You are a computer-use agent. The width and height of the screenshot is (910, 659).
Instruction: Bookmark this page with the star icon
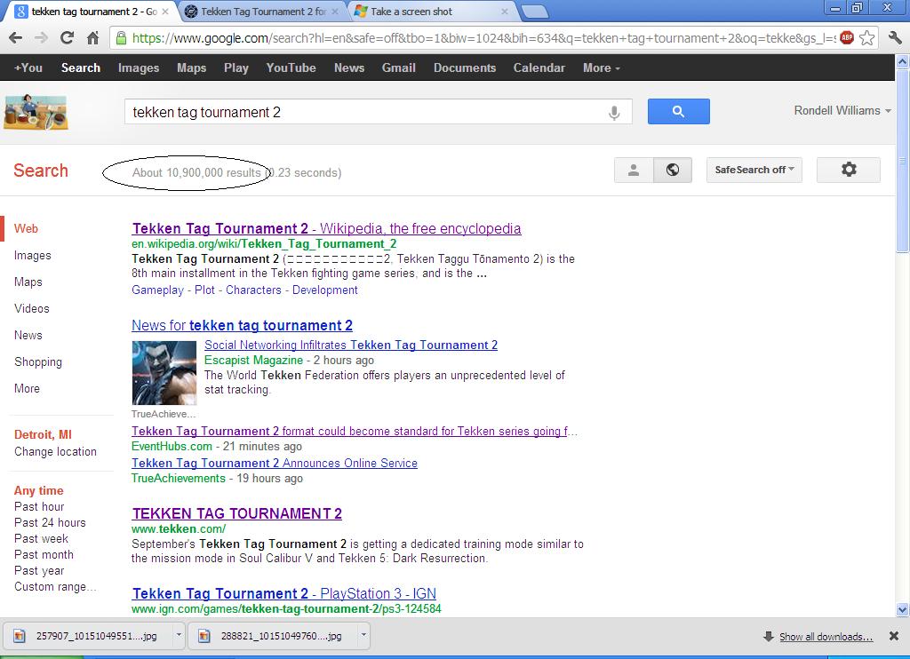coord(867,38)
